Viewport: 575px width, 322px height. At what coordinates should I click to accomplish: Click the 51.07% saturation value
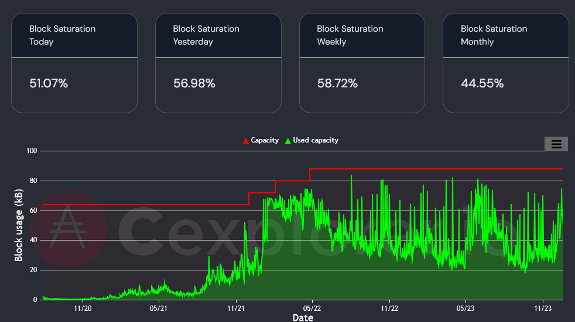pyautogui.click(x=49, y=83)
